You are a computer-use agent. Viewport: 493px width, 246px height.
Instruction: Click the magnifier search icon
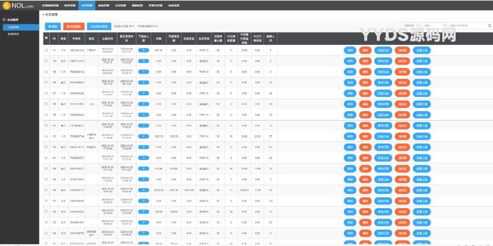tap(489, 26)
